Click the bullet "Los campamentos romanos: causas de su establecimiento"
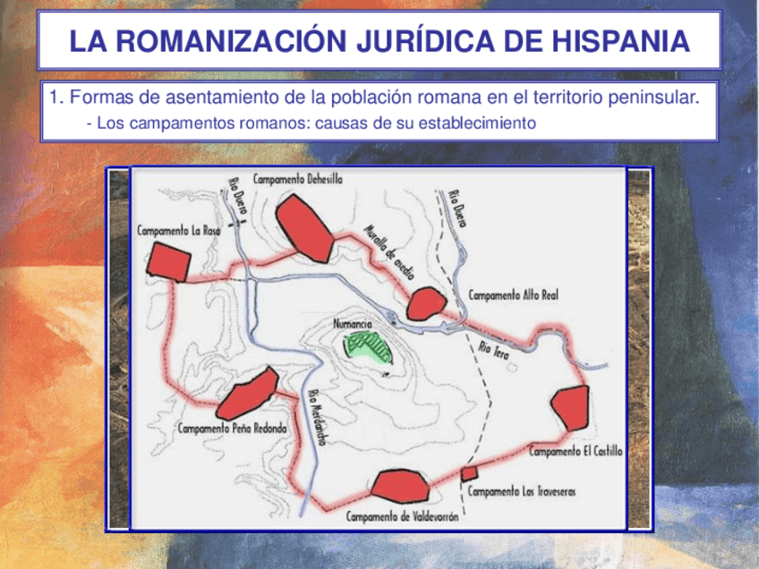The image size is (759, 569). point(316,123)
